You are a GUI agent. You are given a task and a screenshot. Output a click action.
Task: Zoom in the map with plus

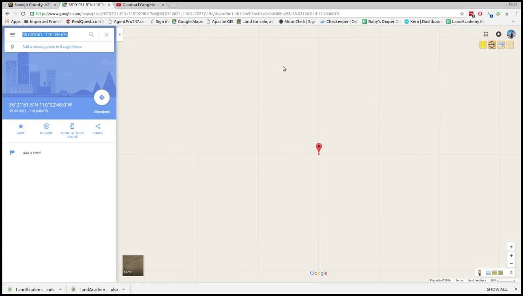click(511, 256)
